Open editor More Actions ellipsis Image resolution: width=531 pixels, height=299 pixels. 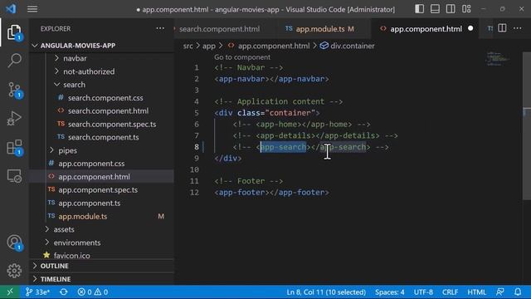[x=518, y=28]
